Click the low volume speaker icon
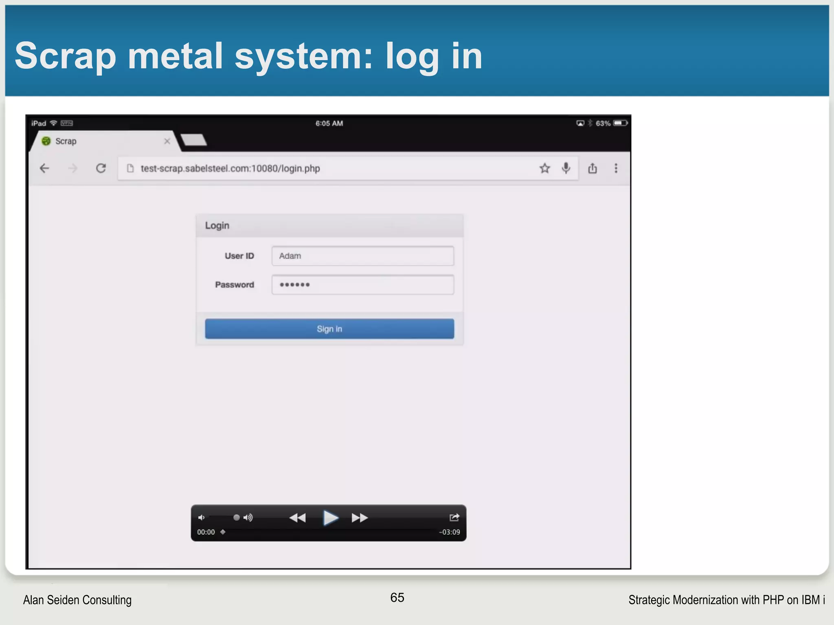 click(x=201, y=518)
